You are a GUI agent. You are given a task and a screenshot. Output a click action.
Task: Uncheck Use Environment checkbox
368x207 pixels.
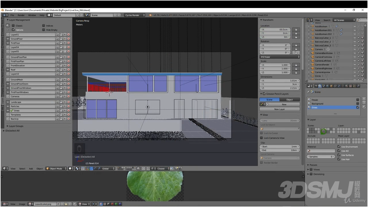(339, 147)
